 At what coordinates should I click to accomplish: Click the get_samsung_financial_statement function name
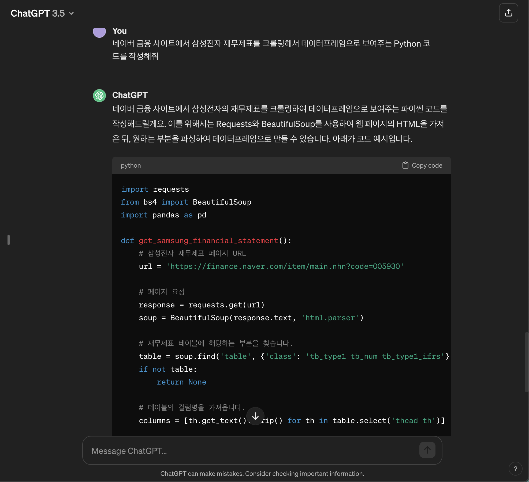point(208,241)
